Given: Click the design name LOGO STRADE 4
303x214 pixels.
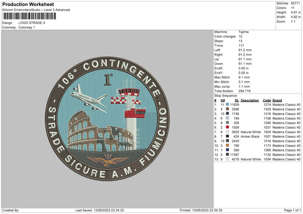Looking at the screenshot, I should click(32, 23).
